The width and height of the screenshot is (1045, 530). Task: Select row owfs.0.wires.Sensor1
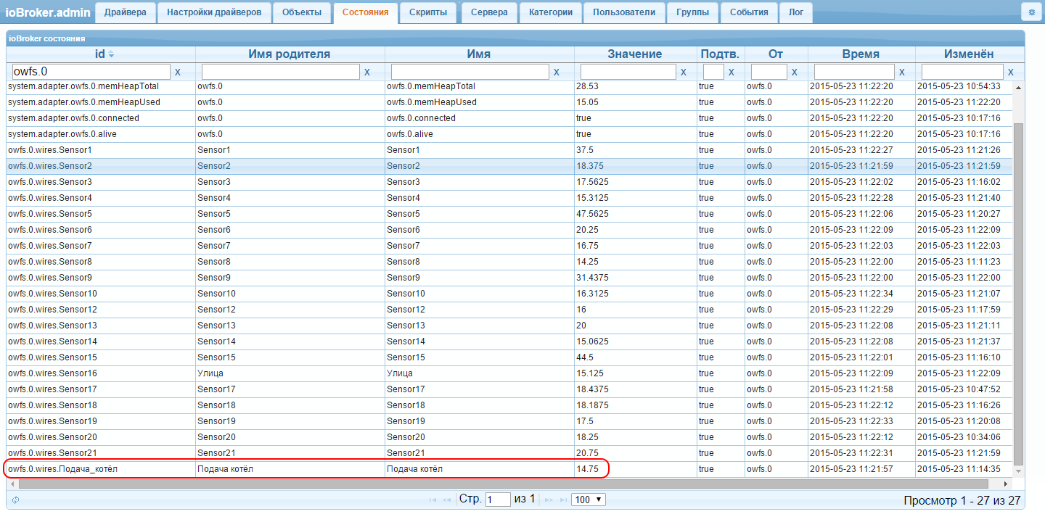[x=509, y=150]
